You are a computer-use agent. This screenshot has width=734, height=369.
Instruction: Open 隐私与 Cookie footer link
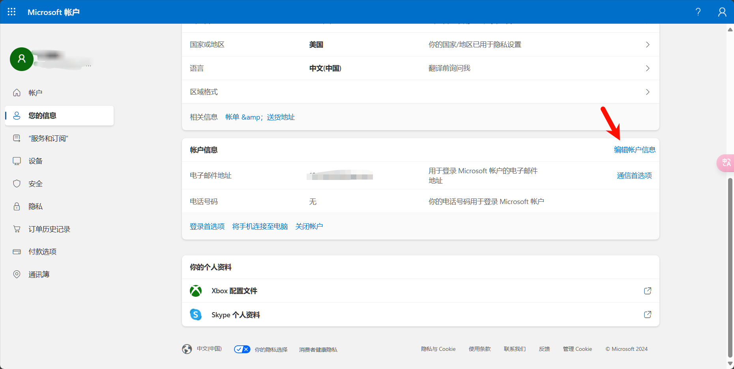click(438, 349)
